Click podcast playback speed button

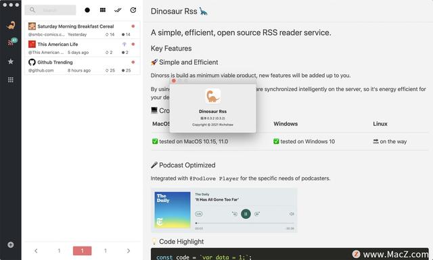(199, 213)
